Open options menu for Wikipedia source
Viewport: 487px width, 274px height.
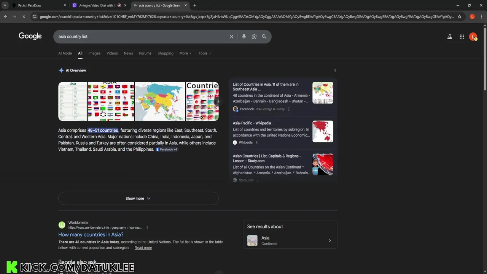click(257, 143)
